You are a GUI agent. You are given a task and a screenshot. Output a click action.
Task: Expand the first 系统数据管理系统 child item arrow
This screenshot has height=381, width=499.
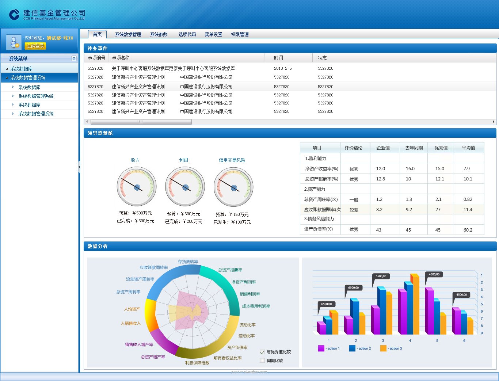tap(13, 96)
